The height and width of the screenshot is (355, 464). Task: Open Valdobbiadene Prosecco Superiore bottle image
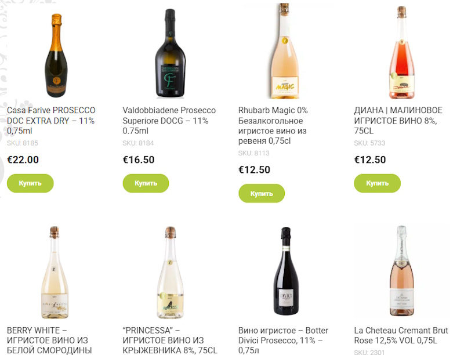[170, 53]
